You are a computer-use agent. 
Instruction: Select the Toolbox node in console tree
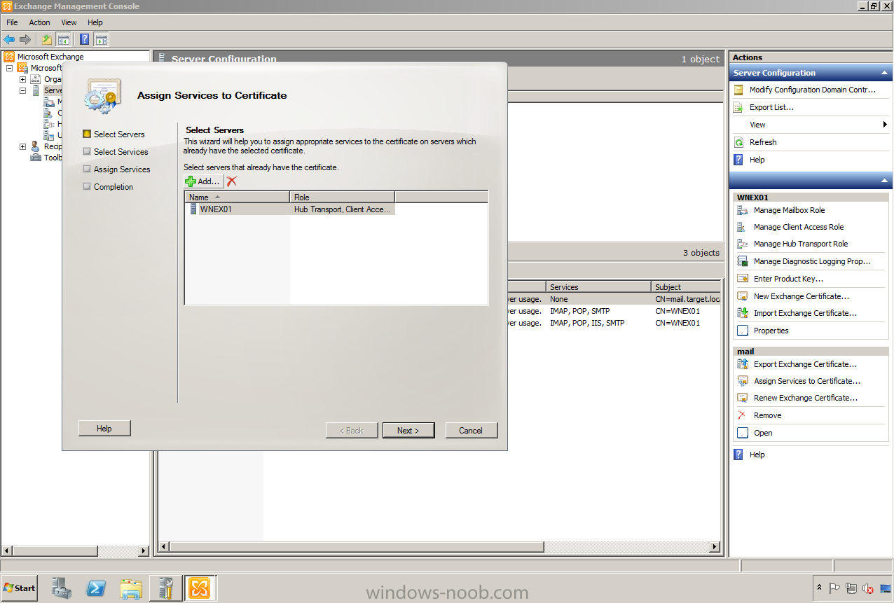(46, 158)
